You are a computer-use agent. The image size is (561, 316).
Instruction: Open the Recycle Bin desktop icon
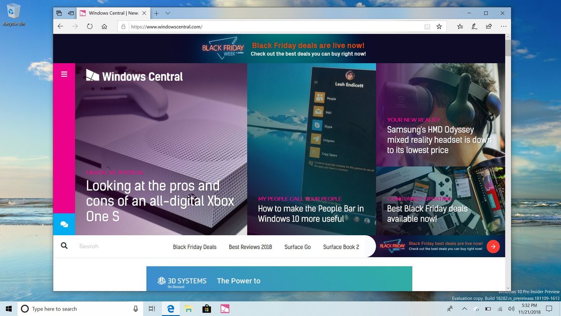click(x=14, y=14)
